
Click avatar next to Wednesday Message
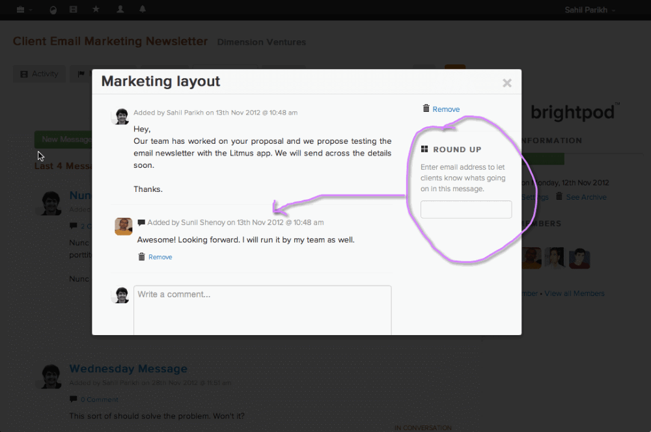pos(51,377)
